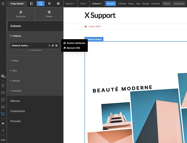Switch to desktop monitor preview size
This screenshot has height=143, width=187.
(3, 114)
